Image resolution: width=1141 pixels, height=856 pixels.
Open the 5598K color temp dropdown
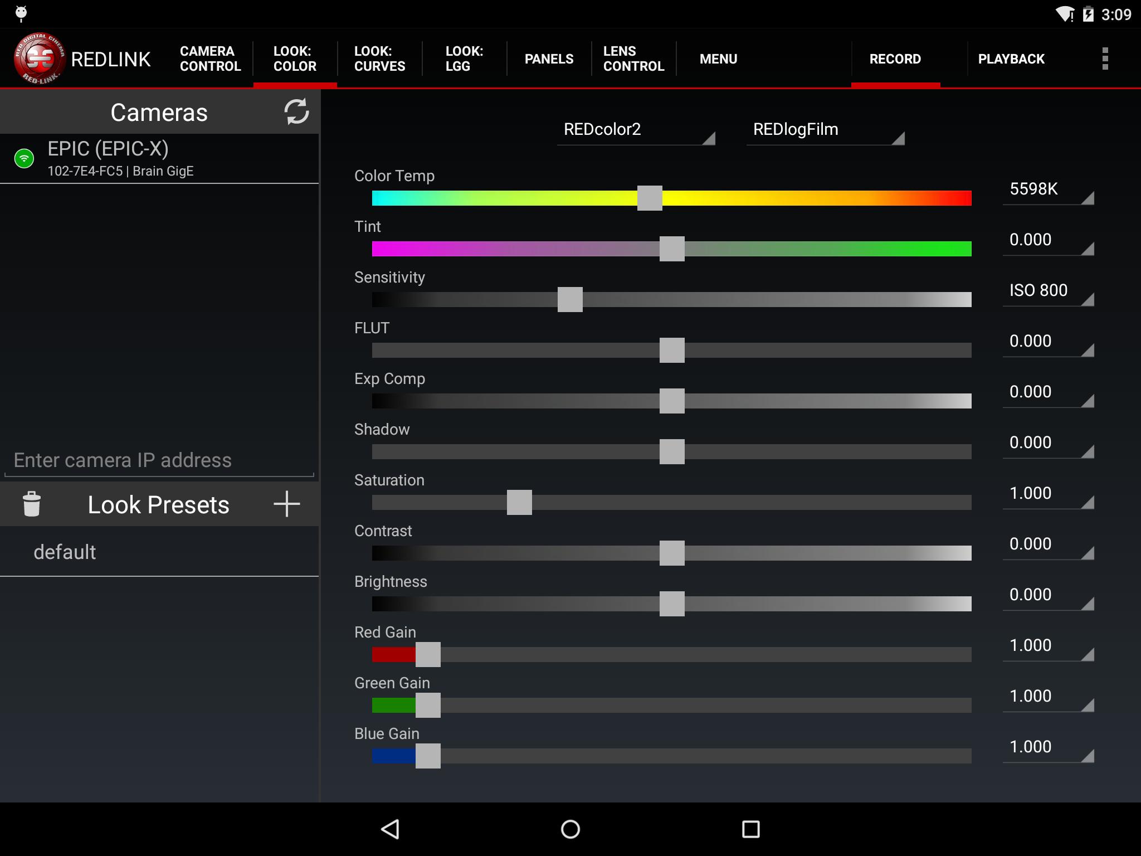click(1049, 190)
